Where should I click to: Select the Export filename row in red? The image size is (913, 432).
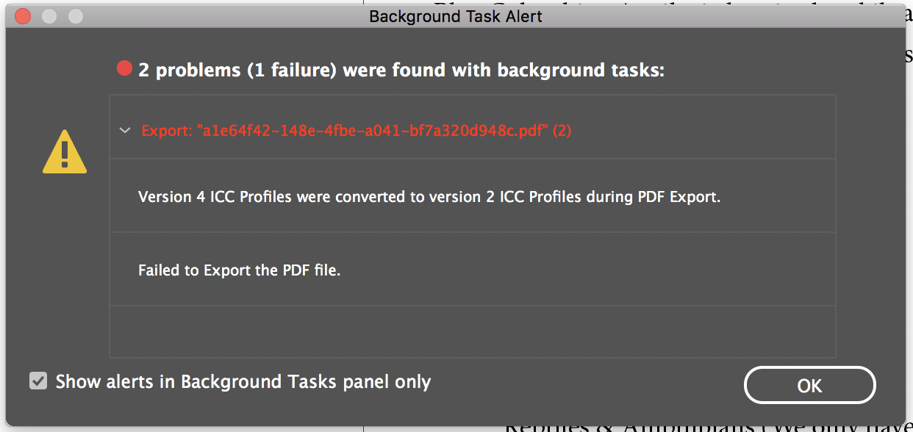click(356, 130)
